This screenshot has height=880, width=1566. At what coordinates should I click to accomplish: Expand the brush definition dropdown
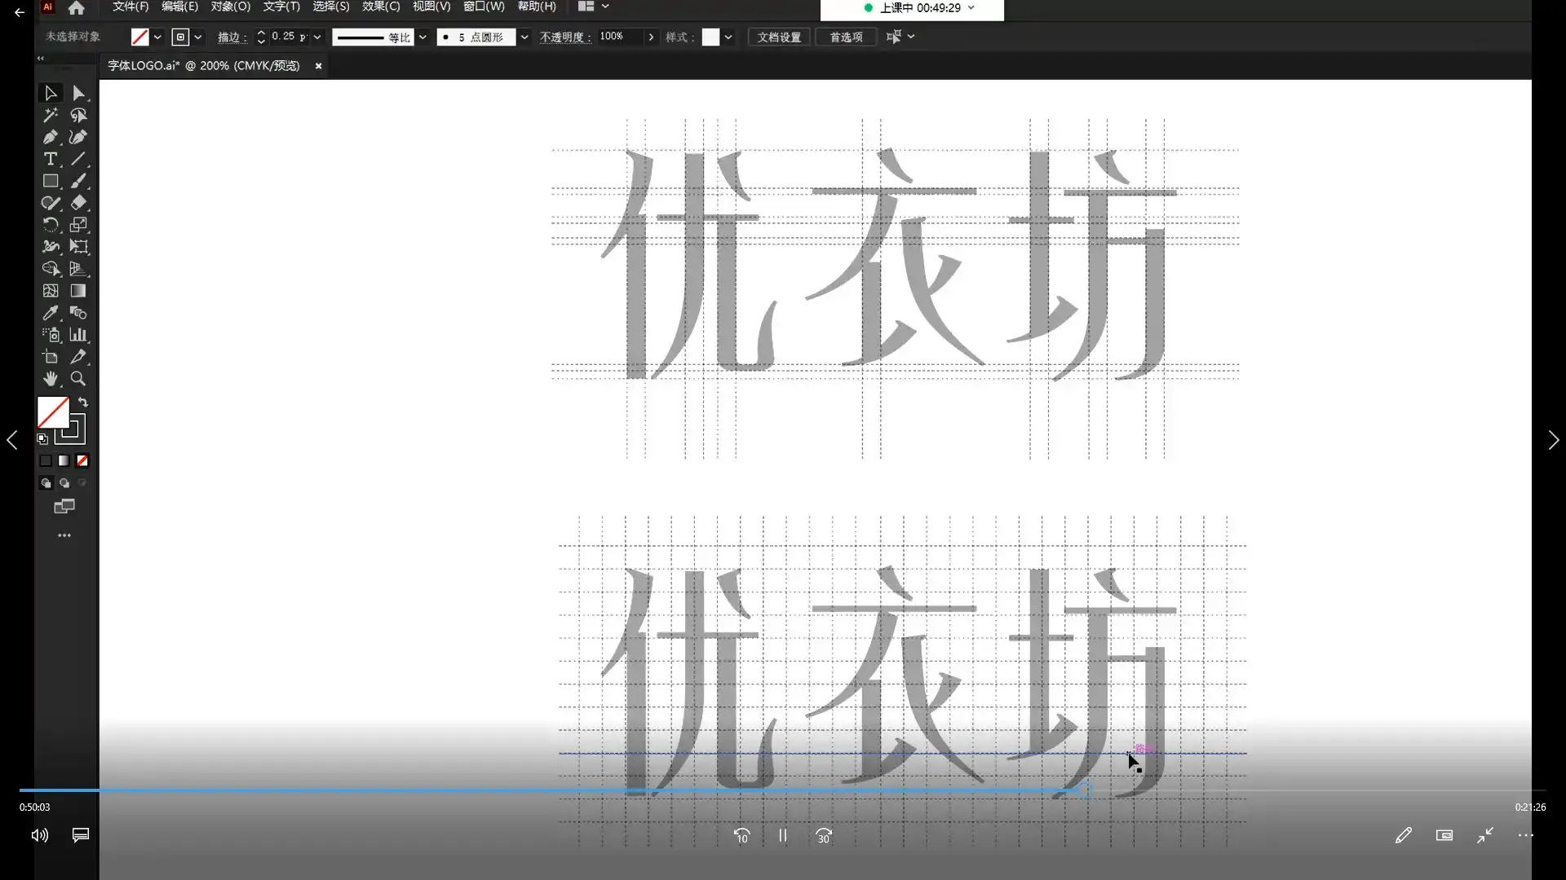524,37
